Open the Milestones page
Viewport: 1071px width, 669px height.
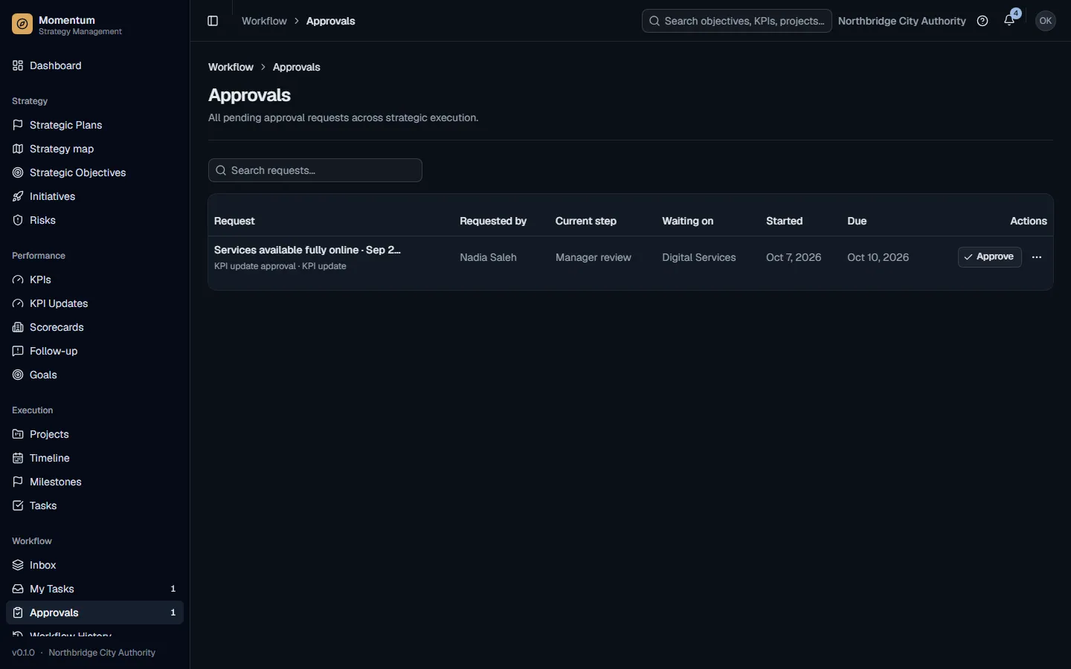[x=94, y=482]
